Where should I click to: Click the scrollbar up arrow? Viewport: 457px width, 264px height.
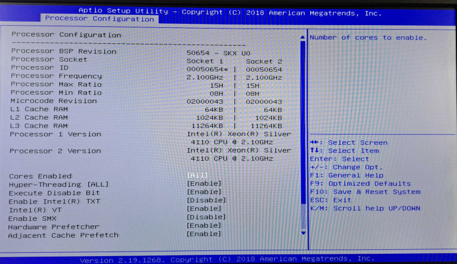303,37
